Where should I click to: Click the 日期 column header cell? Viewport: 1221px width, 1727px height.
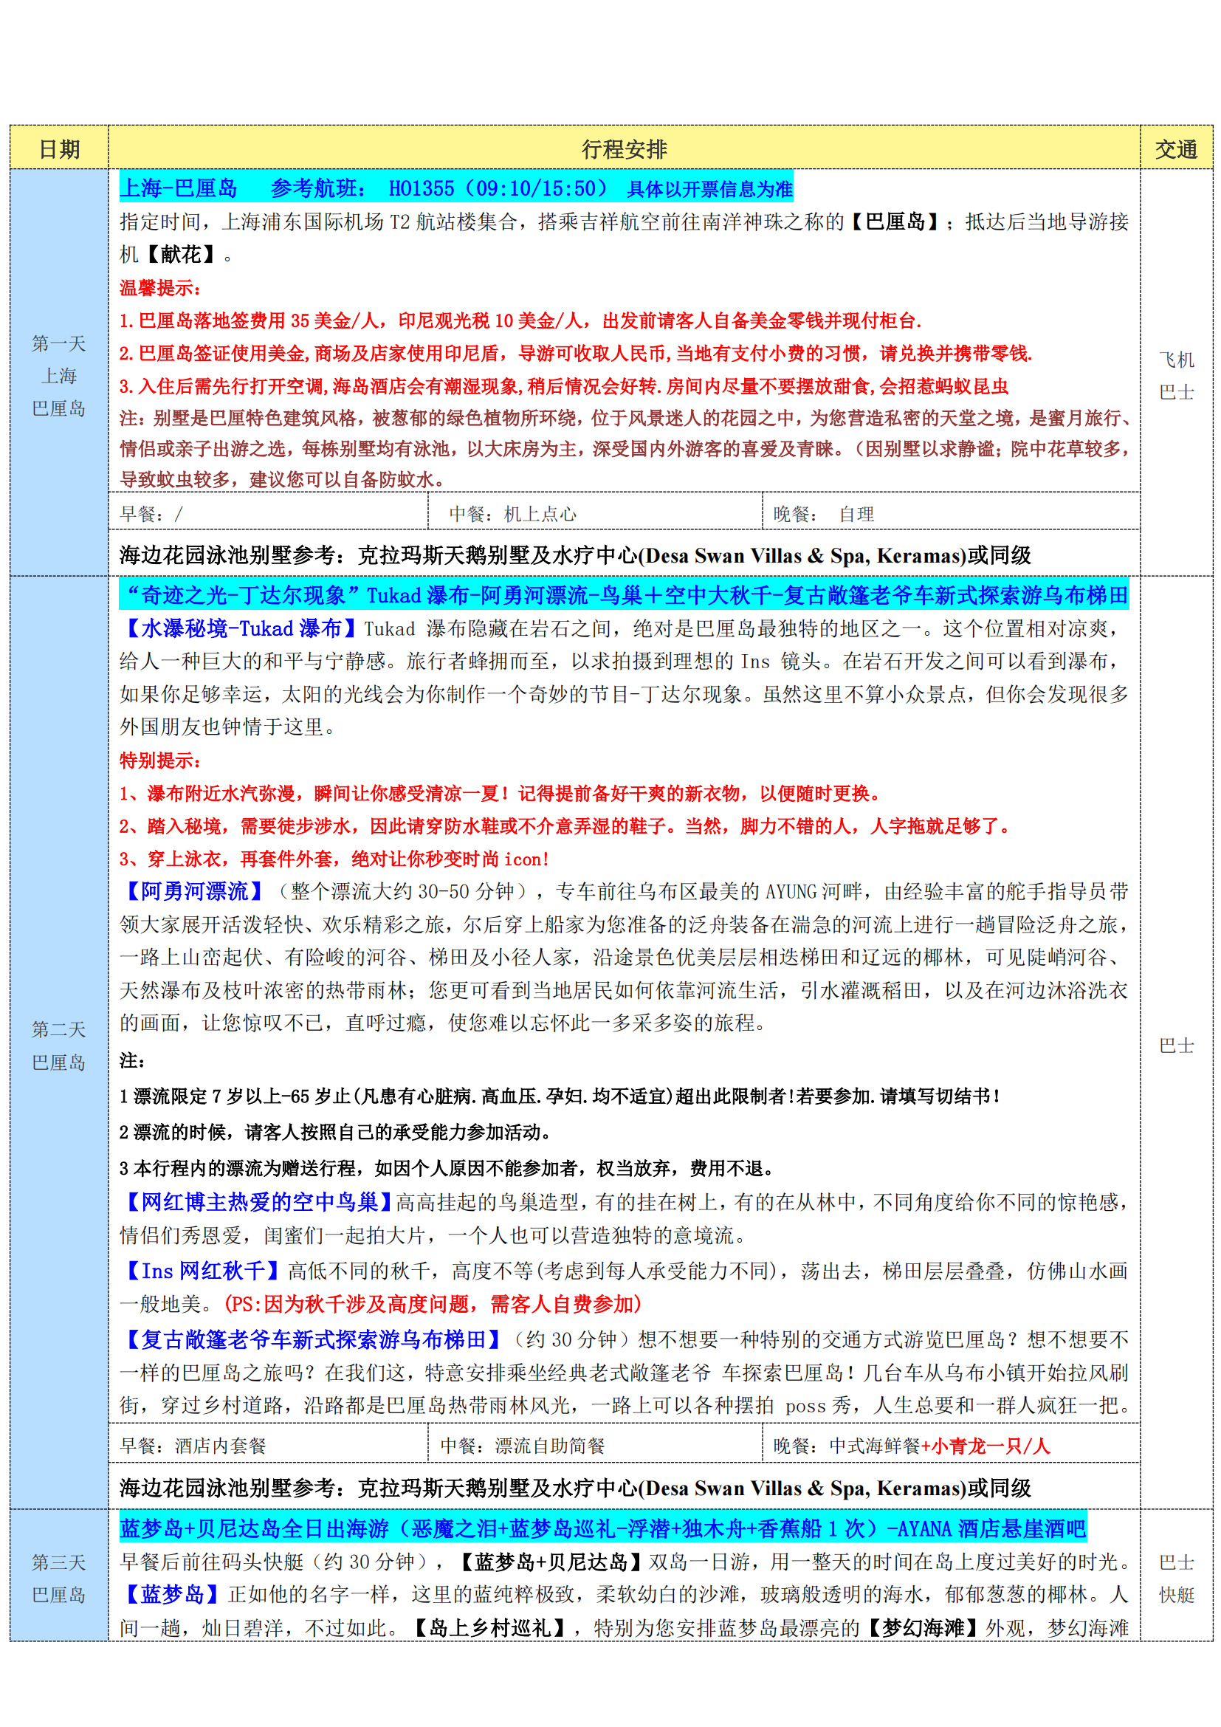58,149
